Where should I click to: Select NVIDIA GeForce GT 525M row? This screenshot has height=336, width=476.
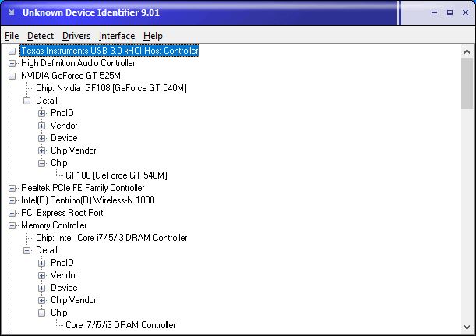pyautogui.click(x=71, y=76)
